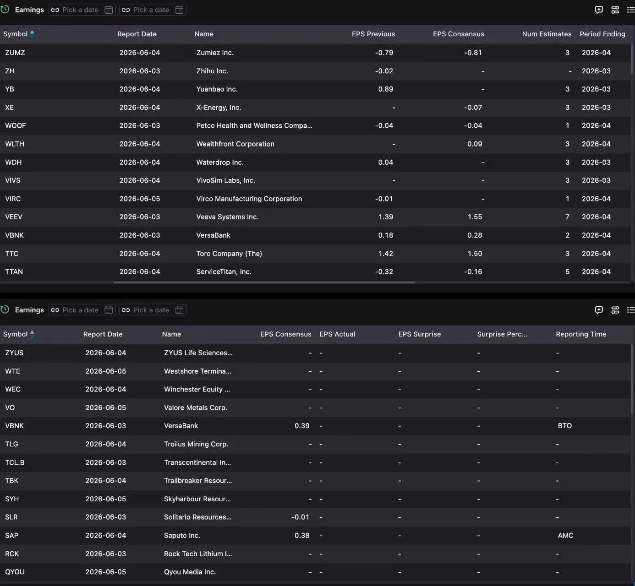
Task: Click link icon of first date picker, bottom widget
Action: click(55, 310)
